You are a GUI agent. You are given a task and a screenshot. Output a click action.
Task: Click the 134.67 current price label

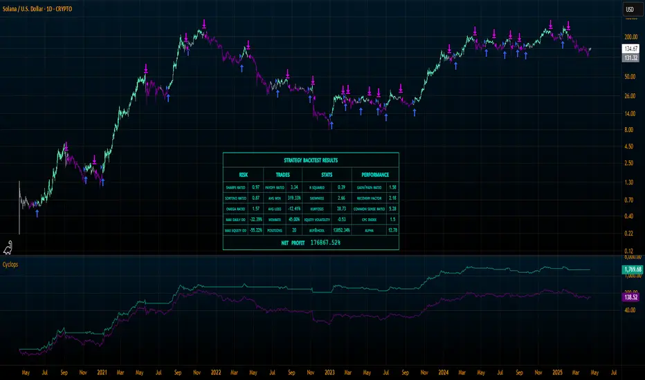(630, 50)
